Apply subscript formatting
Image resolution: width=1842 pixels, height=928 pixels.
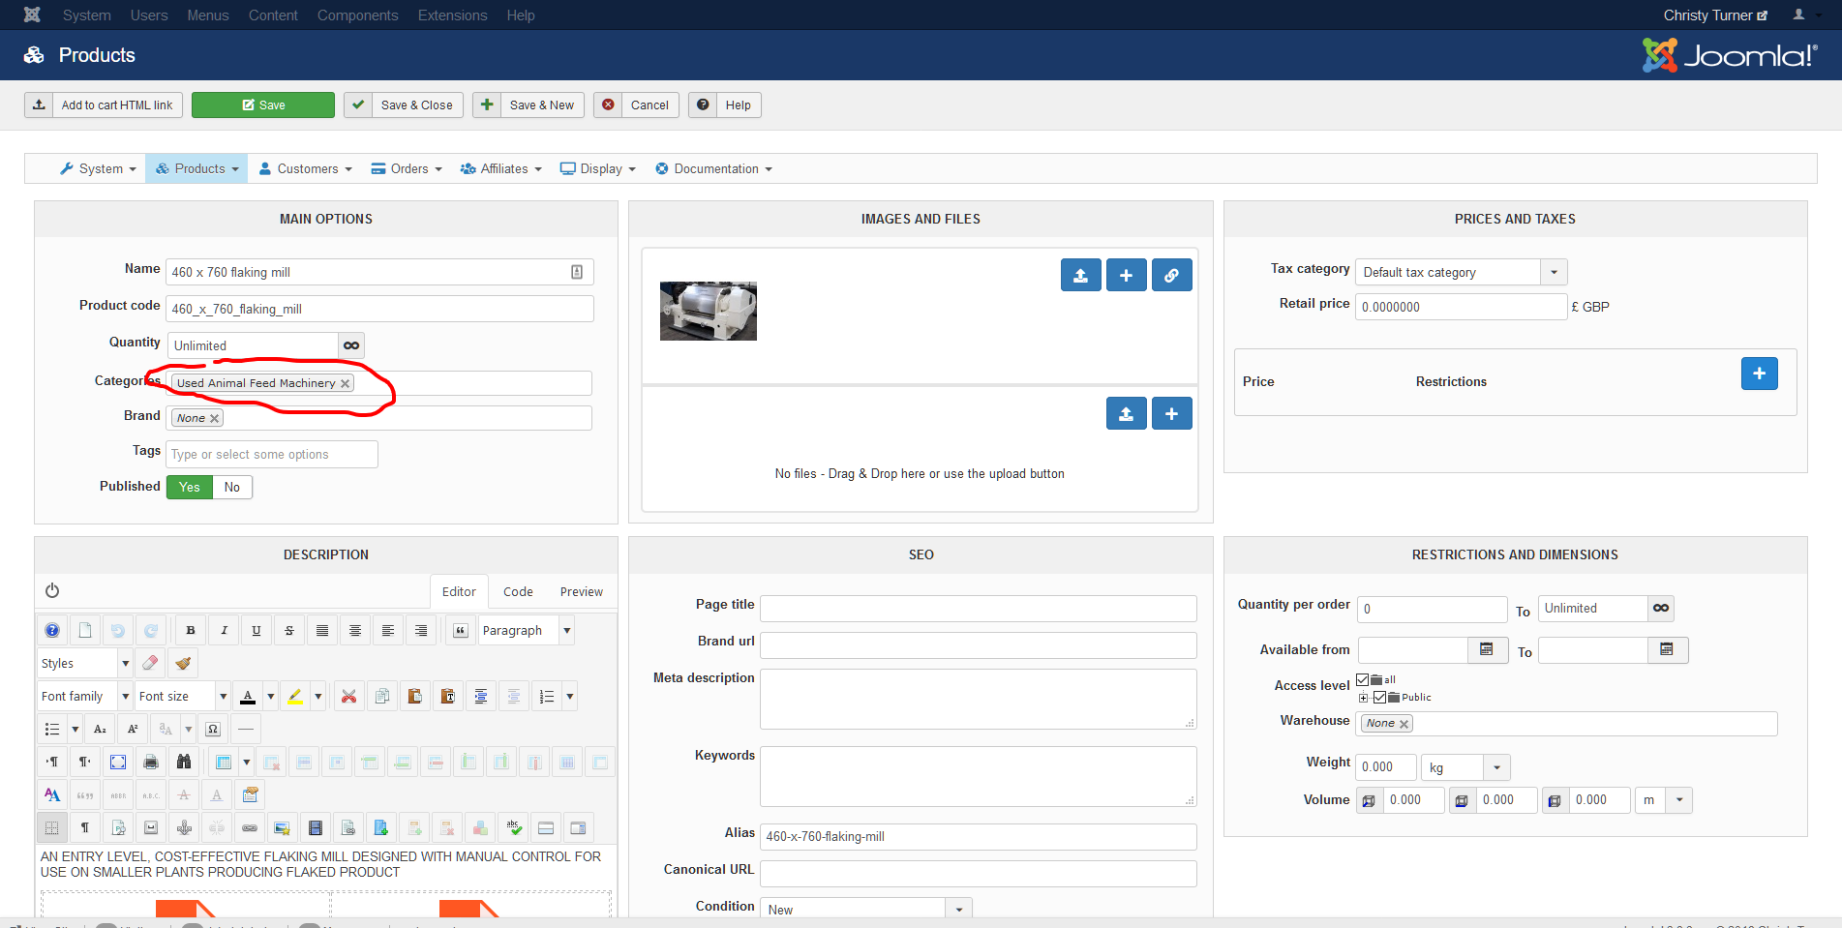(x=100, y=730)
